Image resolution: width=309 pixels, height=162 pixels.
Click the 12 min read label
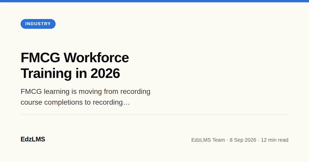274,140
